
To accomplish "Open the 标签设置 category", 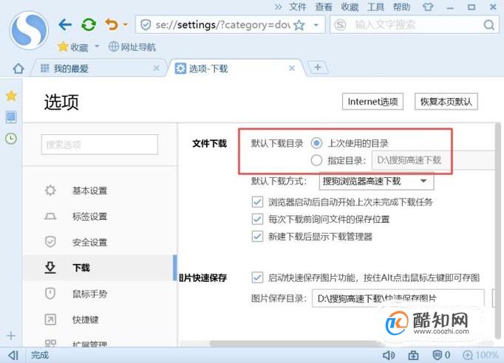I will 100,216.
